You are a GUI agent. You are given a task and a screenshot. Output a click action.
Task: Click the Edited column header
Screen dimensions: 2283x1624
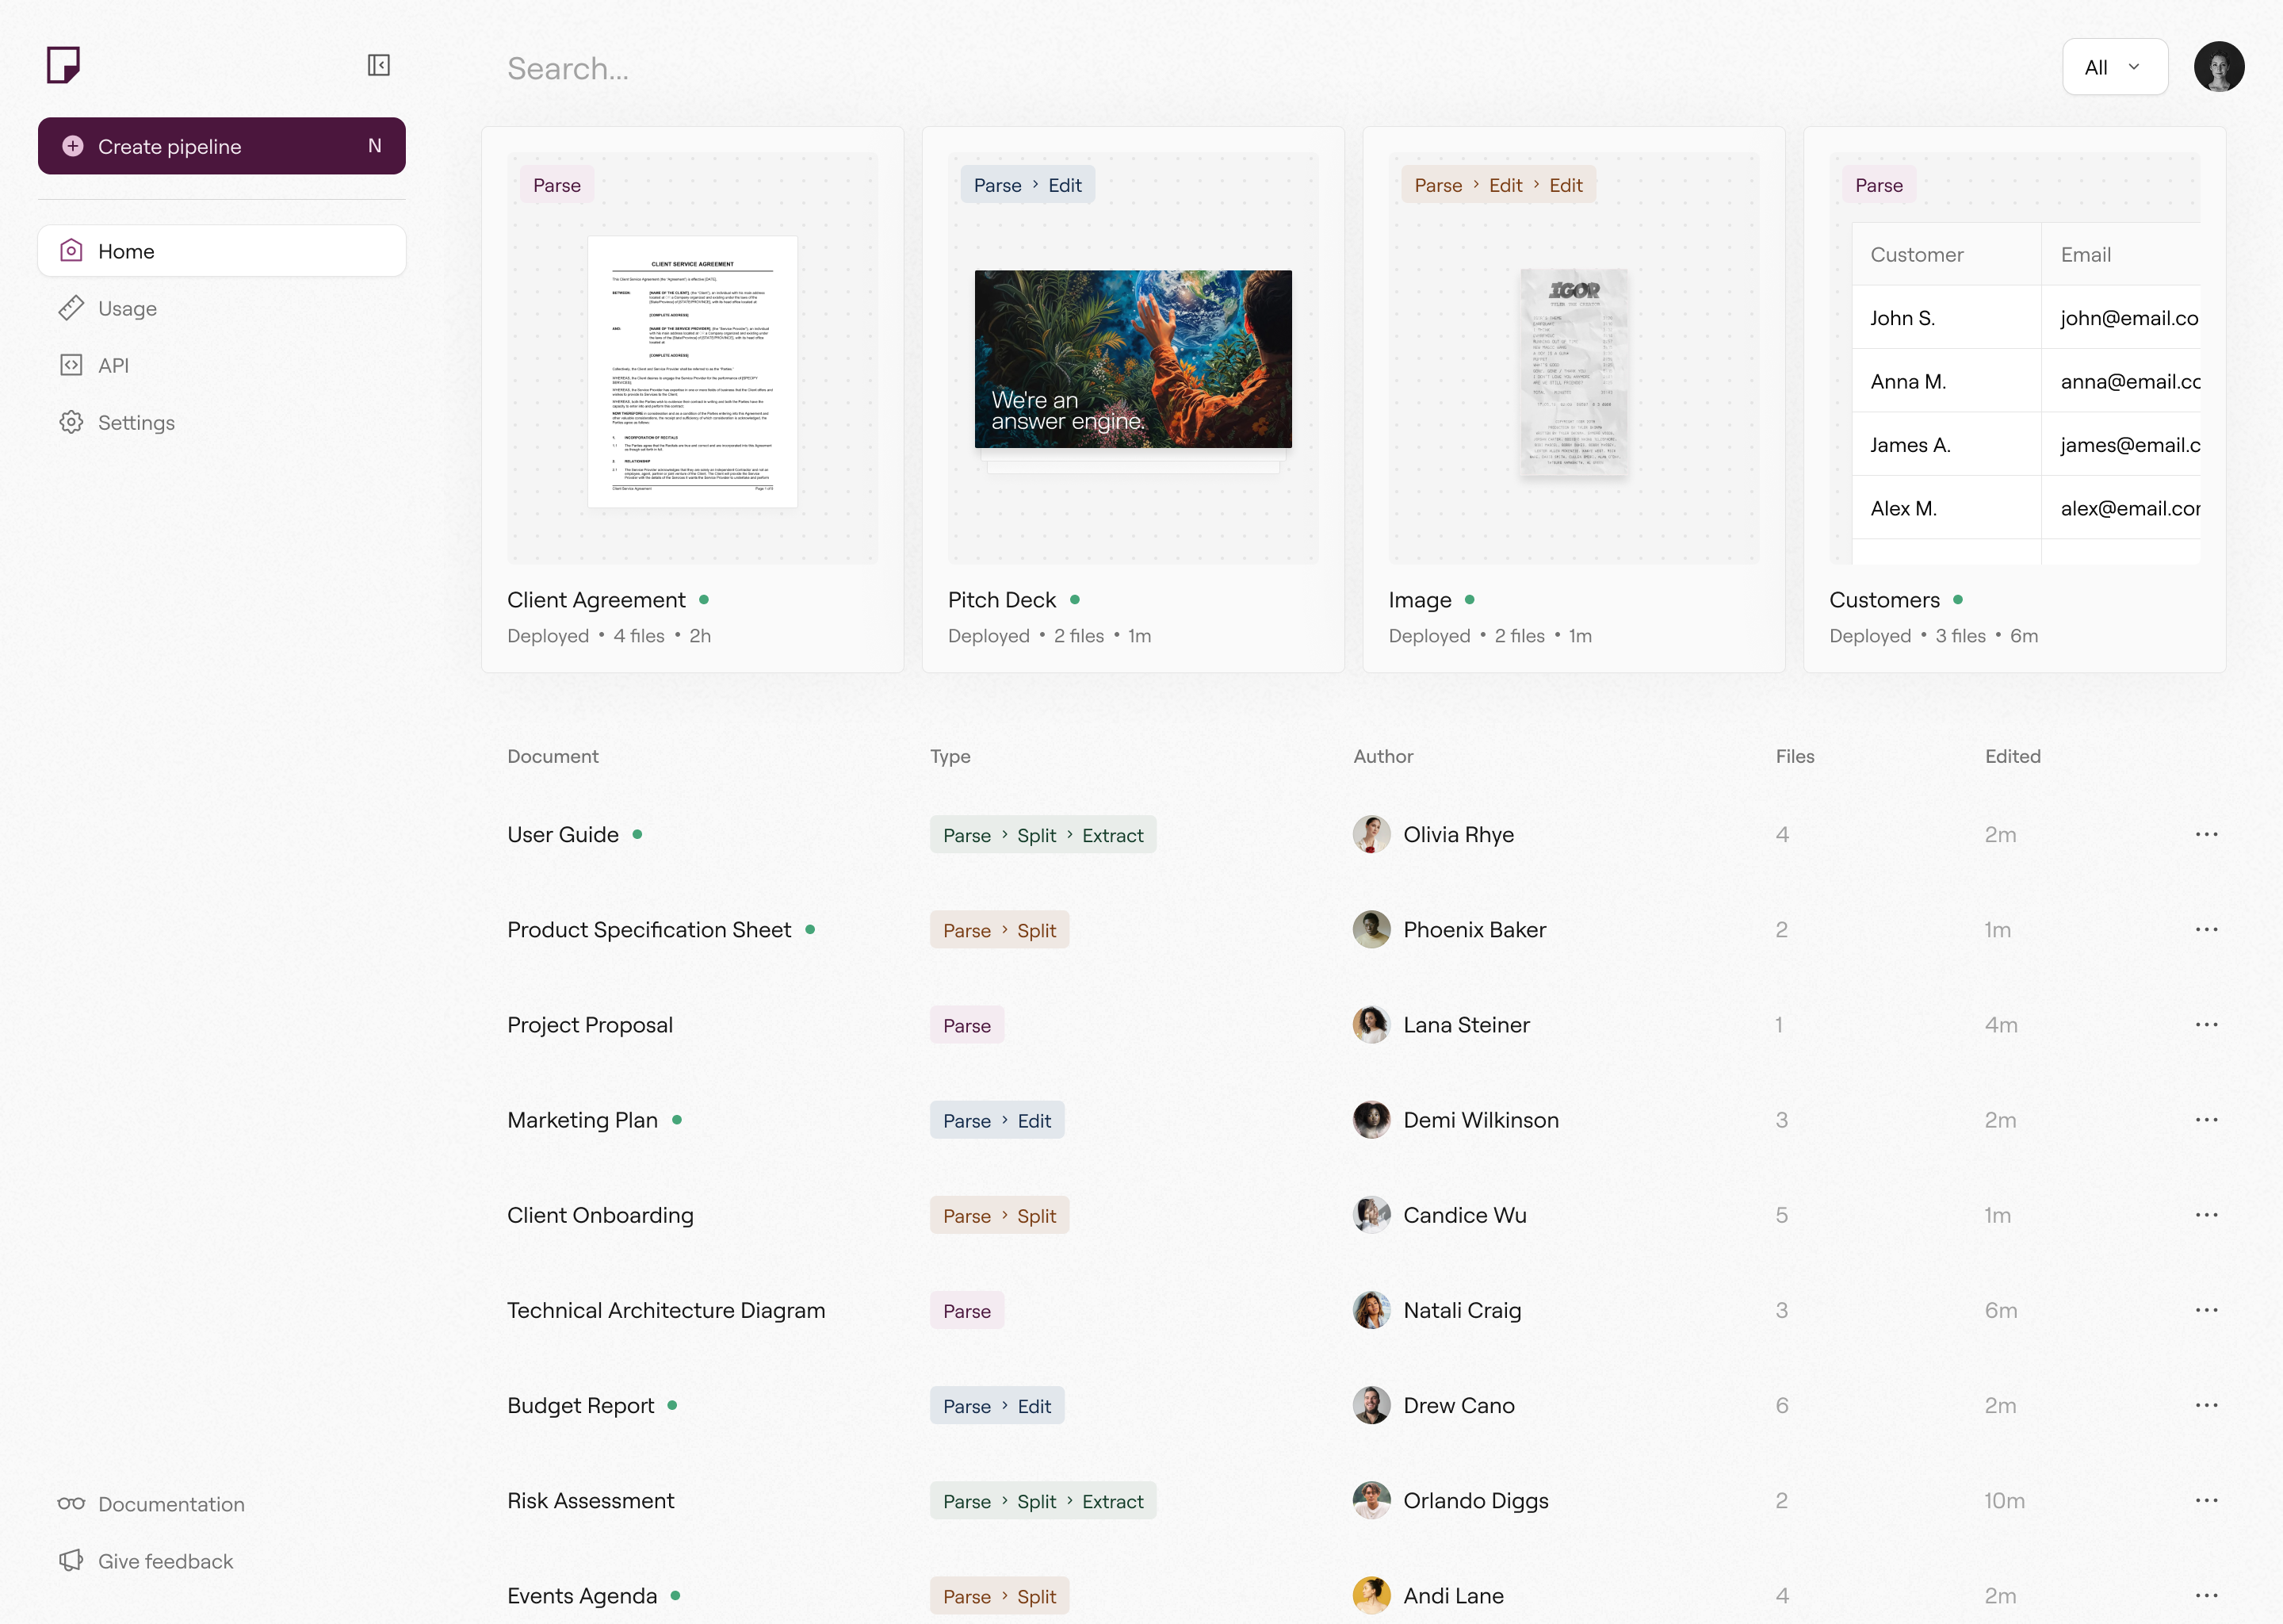pyautogui.click(x=2012, y=756)
